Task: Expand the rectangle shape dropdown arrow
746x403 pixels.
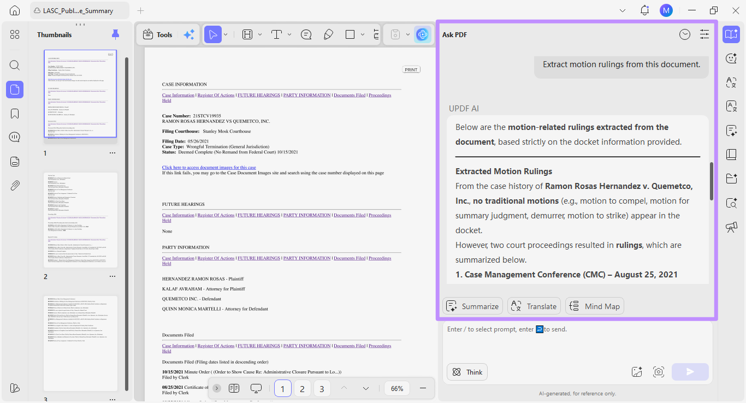Action: click(363, 34)
